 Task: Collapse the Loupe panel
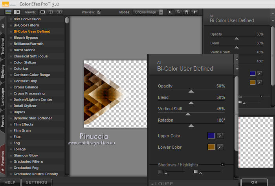pos(153,183)
